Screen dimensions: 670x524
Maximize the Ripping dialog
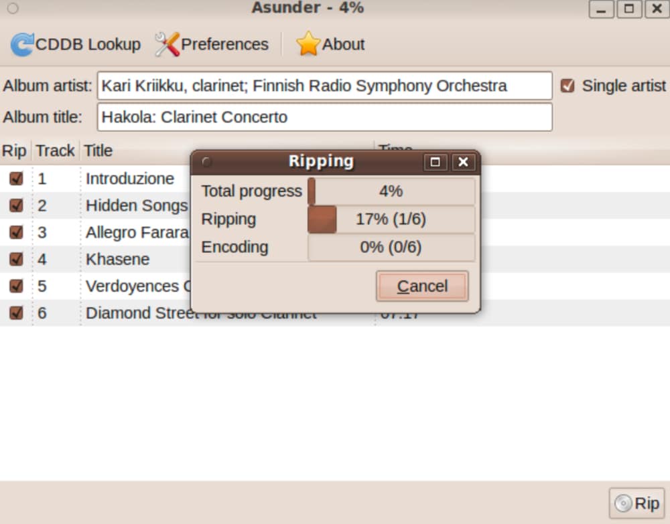435,162
